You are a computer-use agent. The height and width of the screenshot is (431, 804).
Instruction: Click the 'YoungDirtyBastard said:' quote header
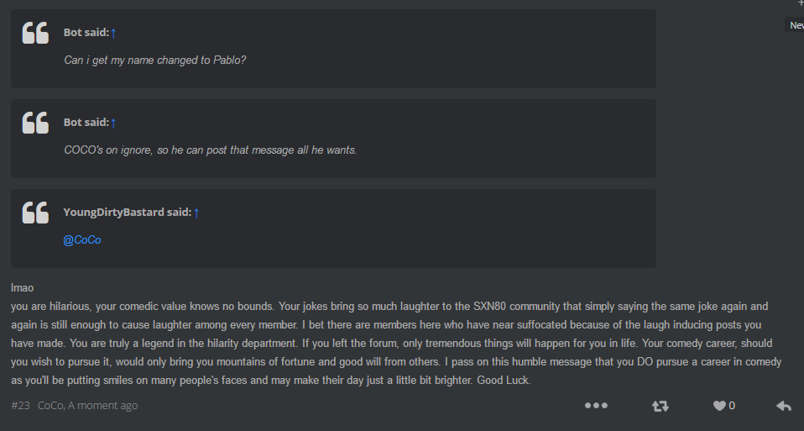(128, 212)
